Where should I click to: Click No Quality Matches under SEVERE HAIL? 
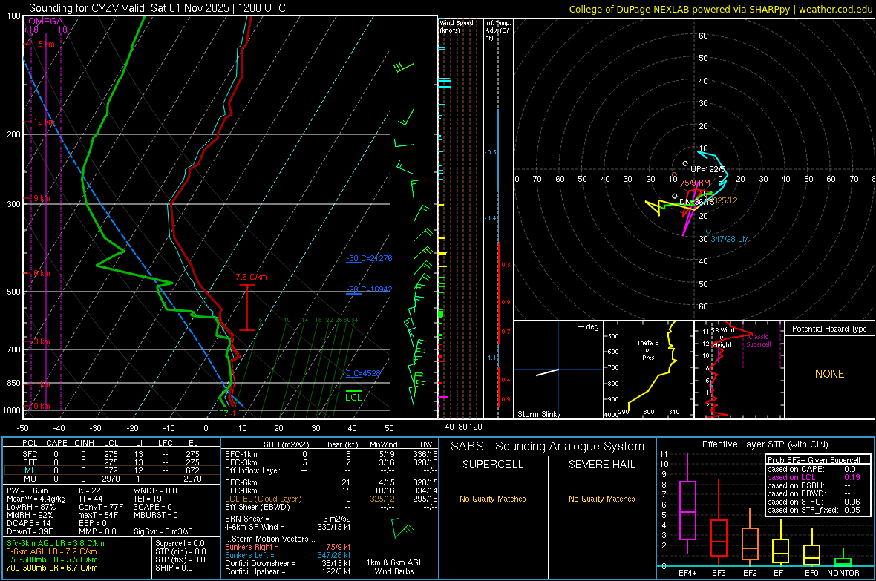(601, 499)
